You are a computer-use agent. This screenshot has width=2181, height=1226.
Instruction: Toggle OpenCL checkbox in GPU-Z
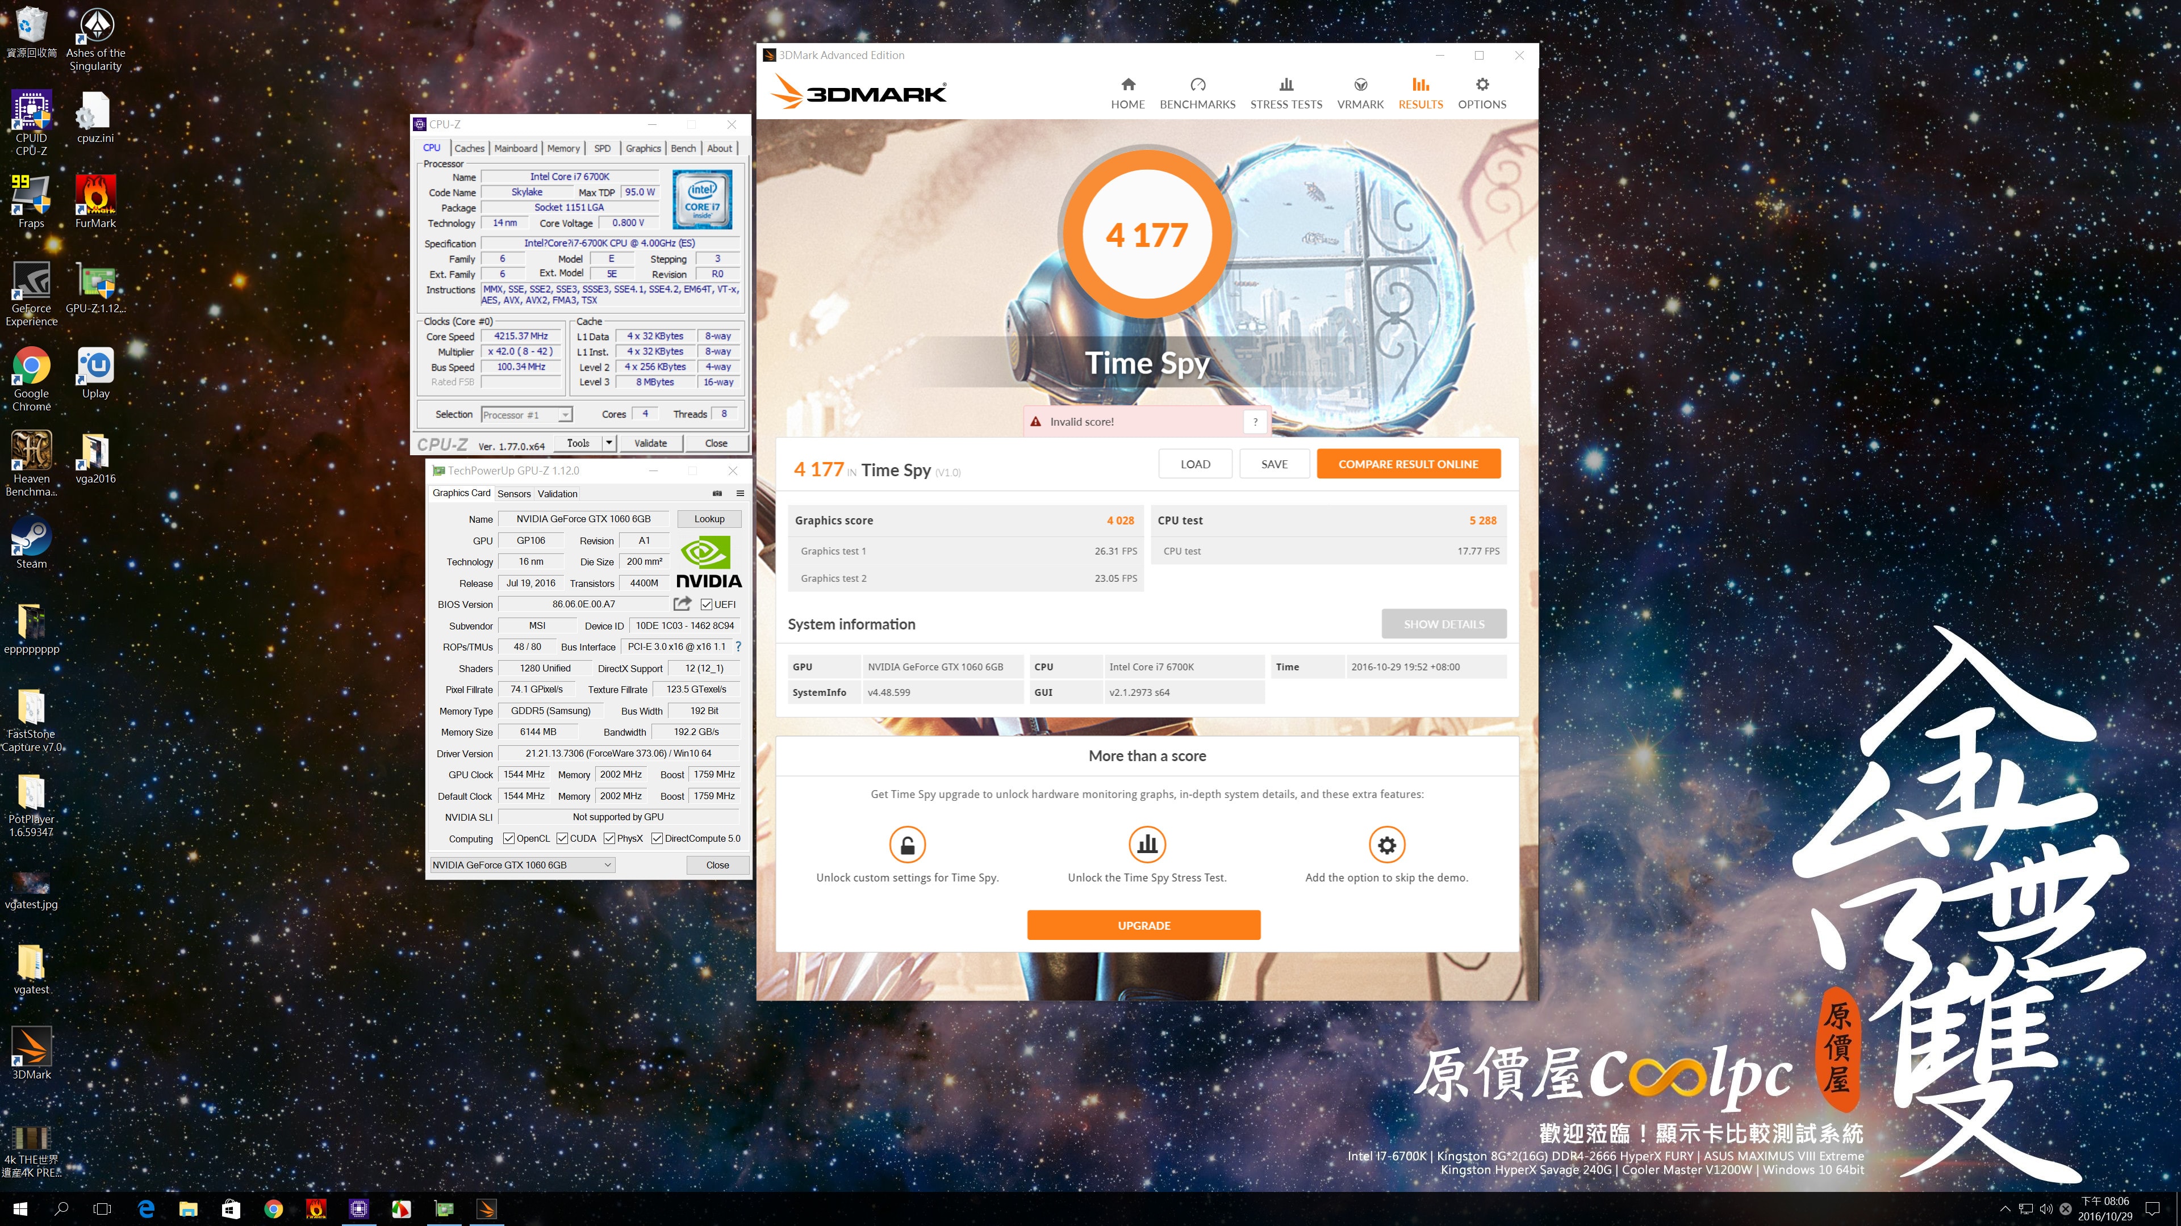pos(508,838)
